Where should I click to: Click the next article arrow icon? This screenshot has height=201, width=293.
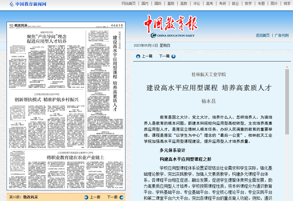click(x=173, y=56)
